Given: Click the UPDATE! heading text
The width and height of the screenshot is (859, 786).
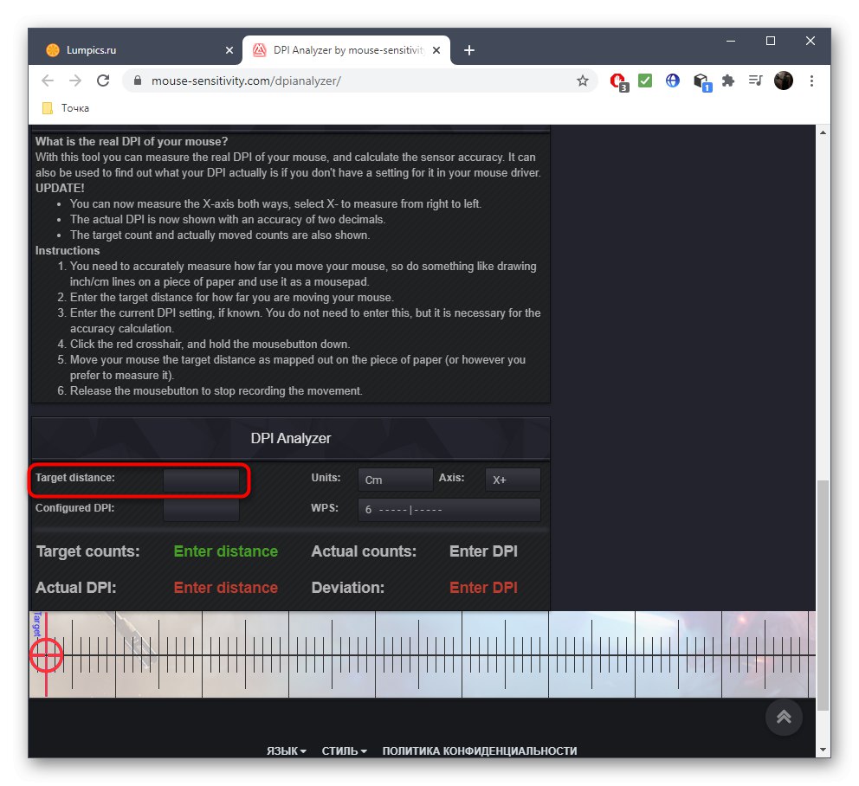Looking at the screenshot, I should point(60,188).
